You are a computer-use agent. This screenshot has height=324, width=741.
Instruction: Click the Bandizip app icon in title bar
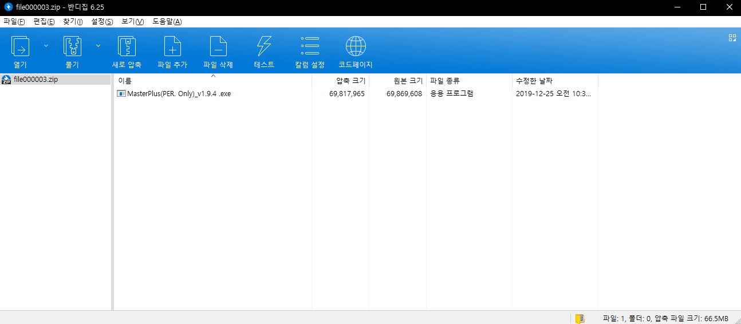click(8, 7)
